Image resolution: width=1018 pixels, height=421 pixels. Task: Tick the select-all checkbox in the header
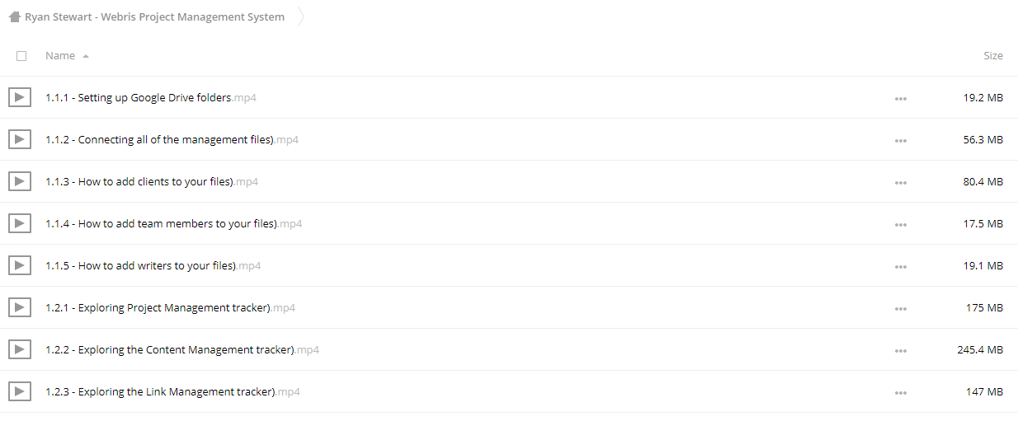click(x=21, y=56)
